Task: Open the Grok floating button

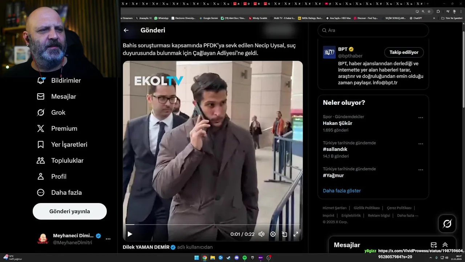Action: [447, 224]
